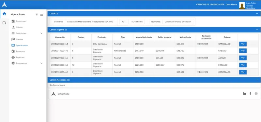Expand the Parámetros submenu chevron
Viewport: 261px width, 122px height.
click(x=41, y=63)
